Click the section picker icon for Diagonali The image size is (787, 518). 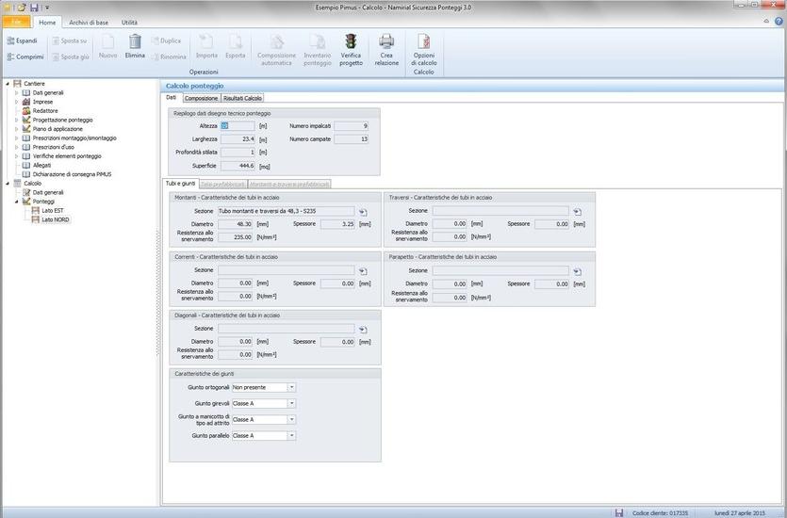pos(363,330)
